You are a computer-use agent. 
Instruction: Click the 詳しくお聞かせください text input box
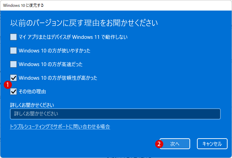[x=115, y=114]
